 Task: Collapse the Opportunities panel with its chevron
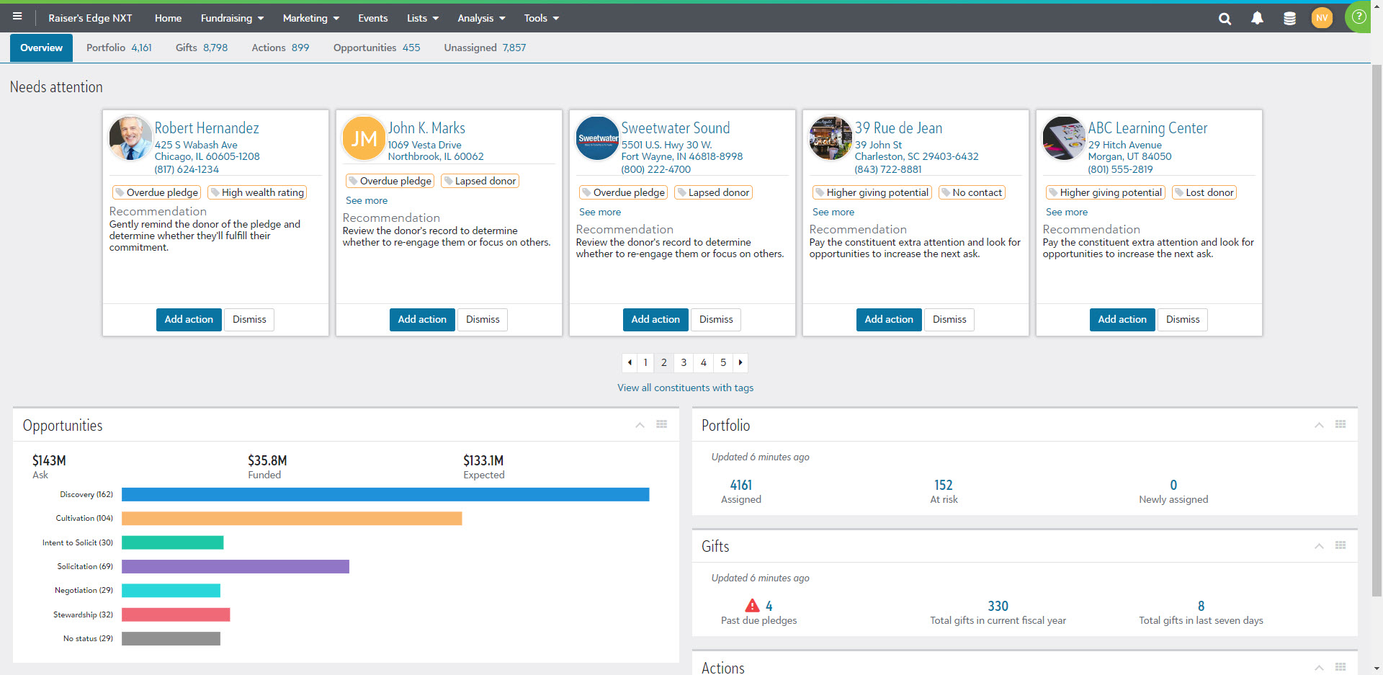640,426
